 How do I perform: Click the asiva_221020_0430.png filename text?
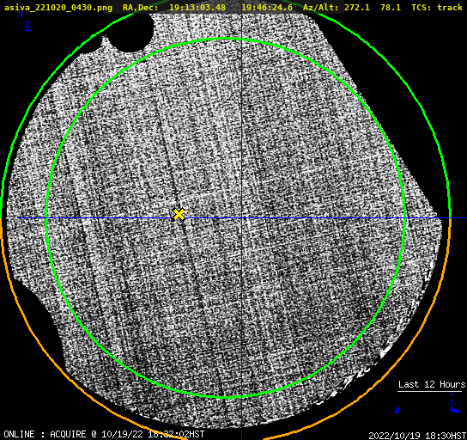pyautogui.click(x=58, y=7)
